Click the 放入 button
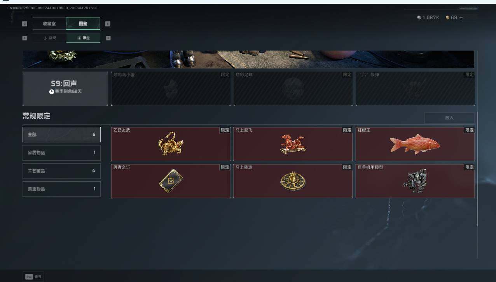The image size is (496, 282). coord(449,118)
